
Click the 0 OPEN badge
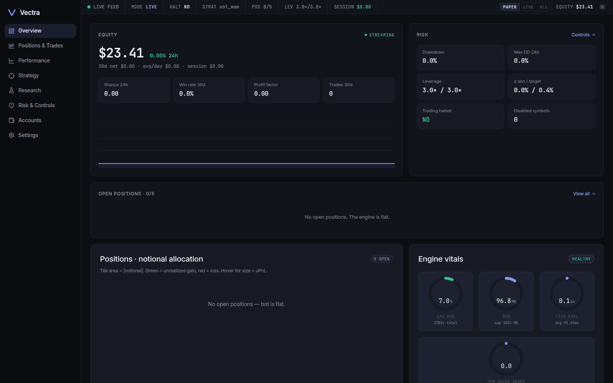382,259
